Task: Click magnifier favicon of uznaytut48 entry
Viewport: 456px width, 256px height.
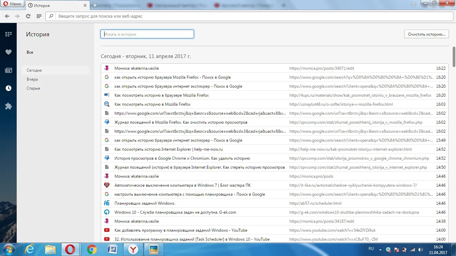Action: [107, 104]
